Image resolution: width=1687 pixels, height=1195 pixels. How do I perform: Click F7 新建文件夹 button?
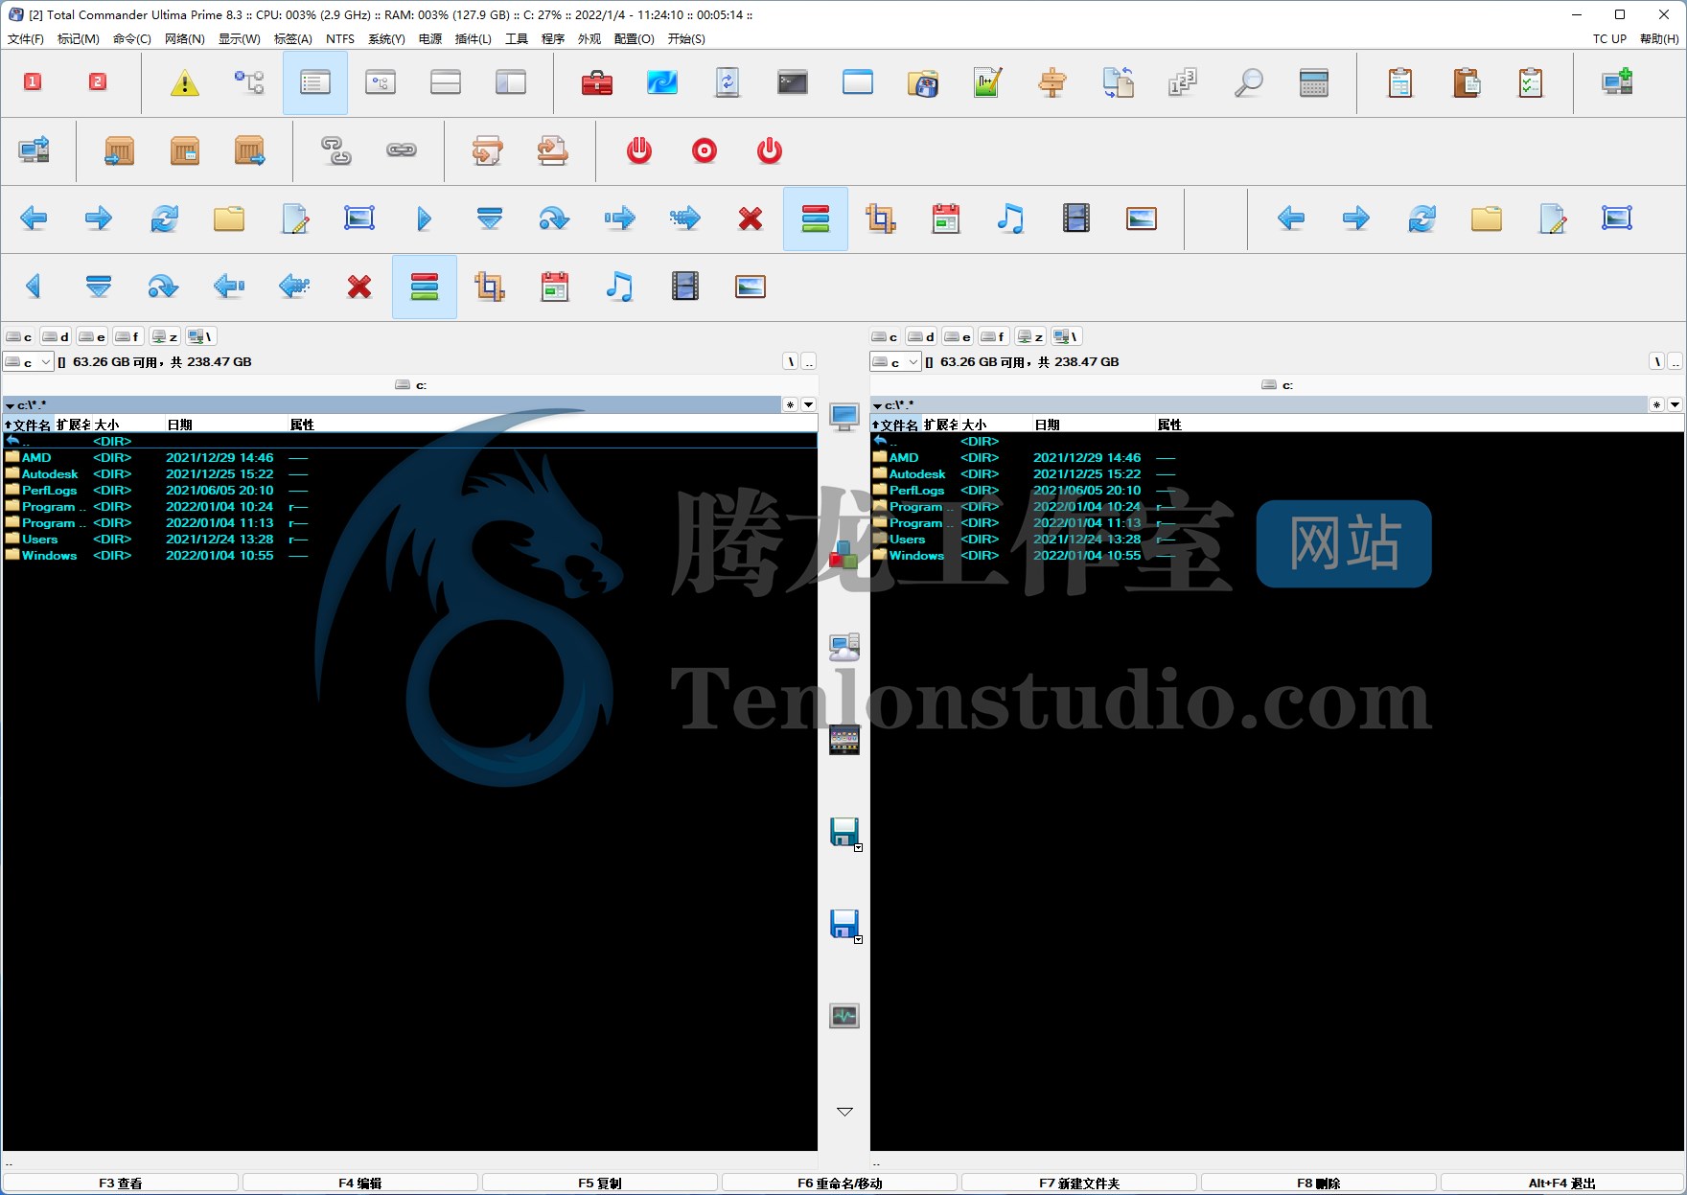[x=1079, y=1184]
